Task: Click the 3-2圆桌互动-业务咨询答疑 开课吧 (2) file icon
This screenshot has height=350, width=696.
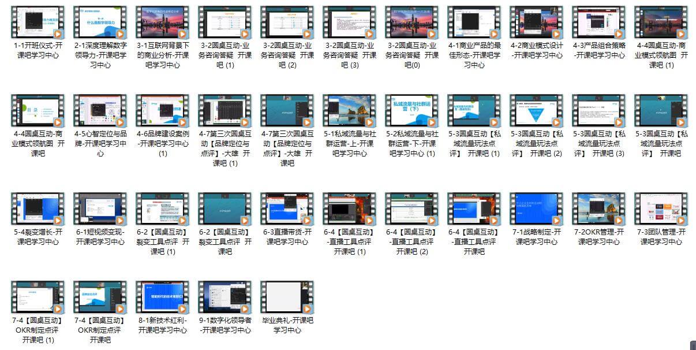Action: point(287,22)
